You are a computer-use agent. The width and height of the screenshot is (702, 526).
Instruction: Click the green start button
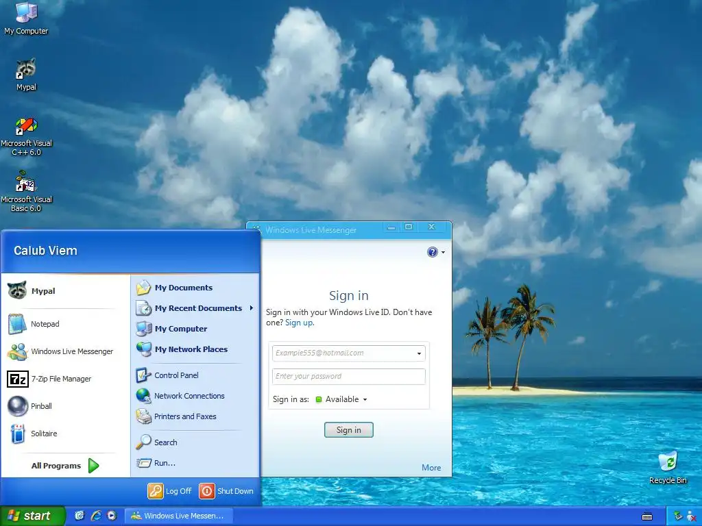point(32,516)
